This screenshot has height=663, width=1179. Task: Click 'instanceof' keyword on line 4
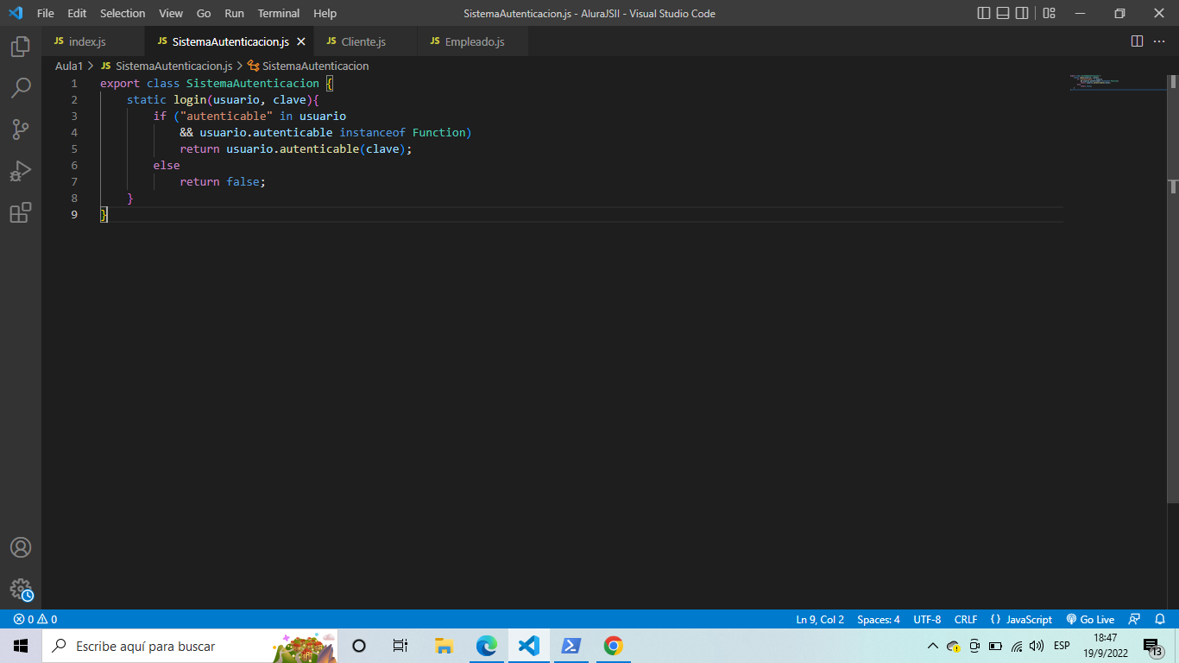click(372, 132)
